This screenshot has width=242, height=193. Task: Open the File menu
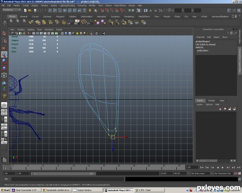point(3,5)
